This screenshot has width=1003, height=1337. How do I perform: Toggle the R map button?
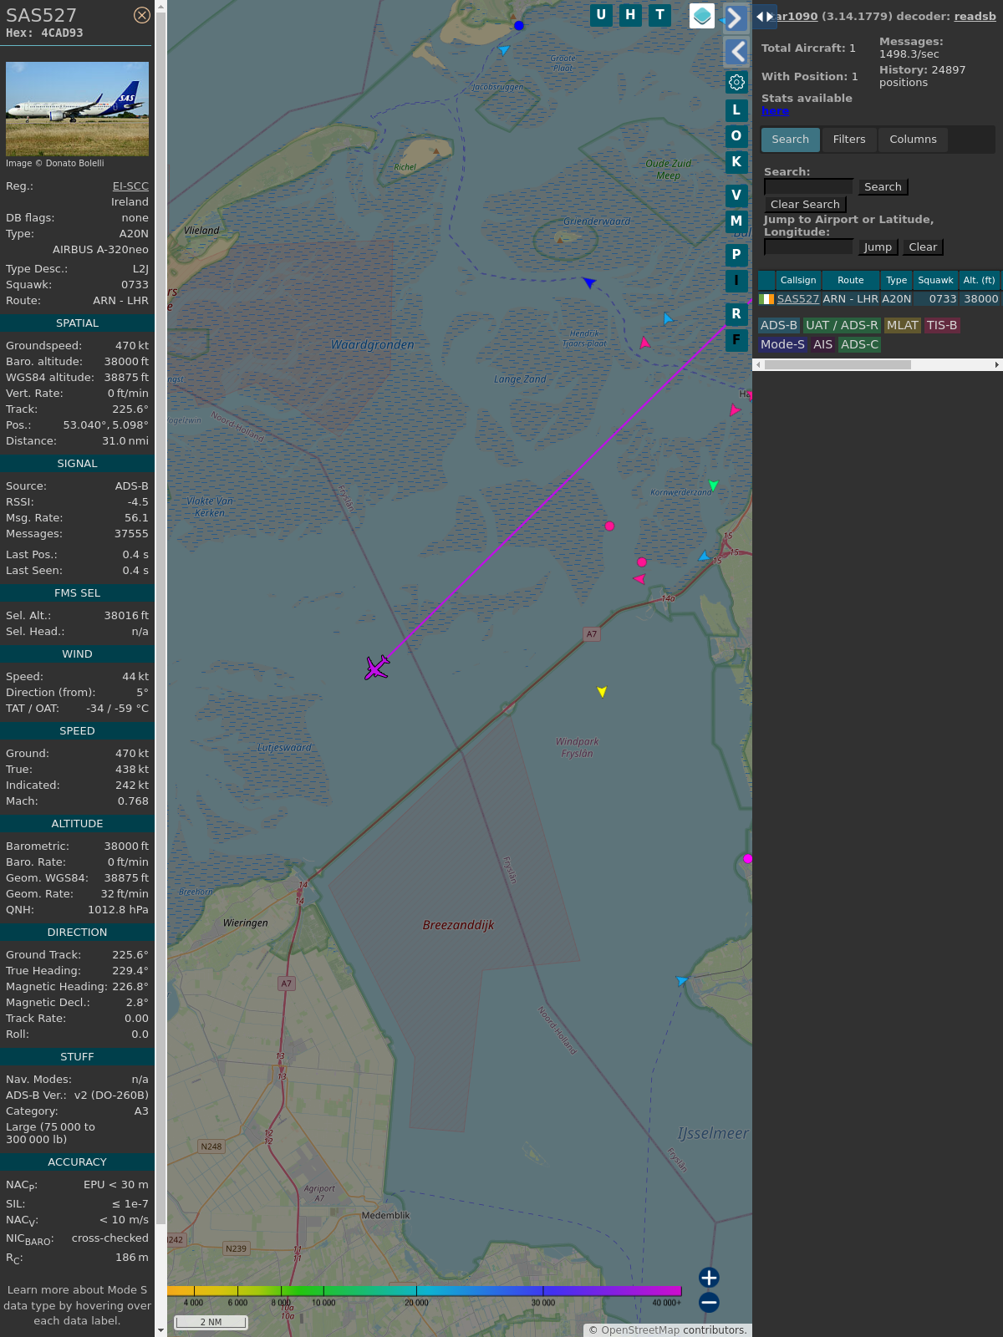coord(736,314)
